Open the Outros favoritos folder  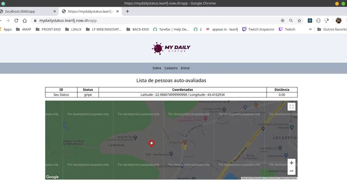(332, 29)
